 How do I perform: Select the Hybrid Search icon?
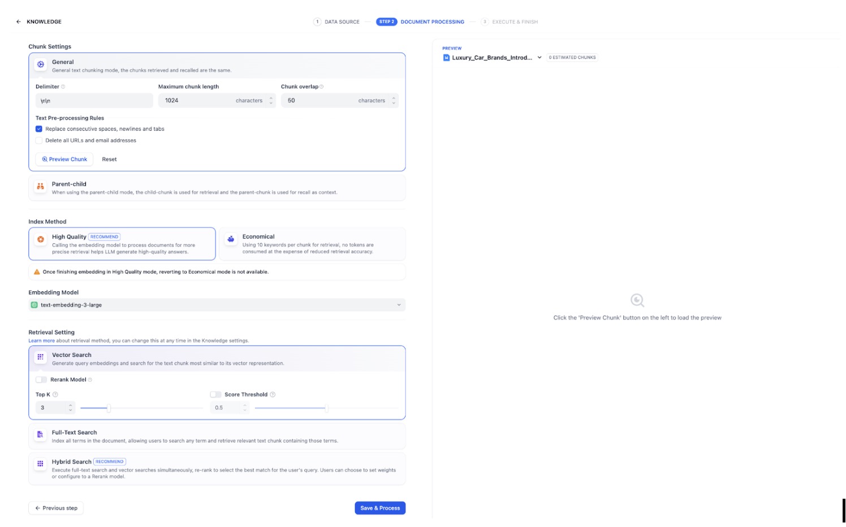40,464
